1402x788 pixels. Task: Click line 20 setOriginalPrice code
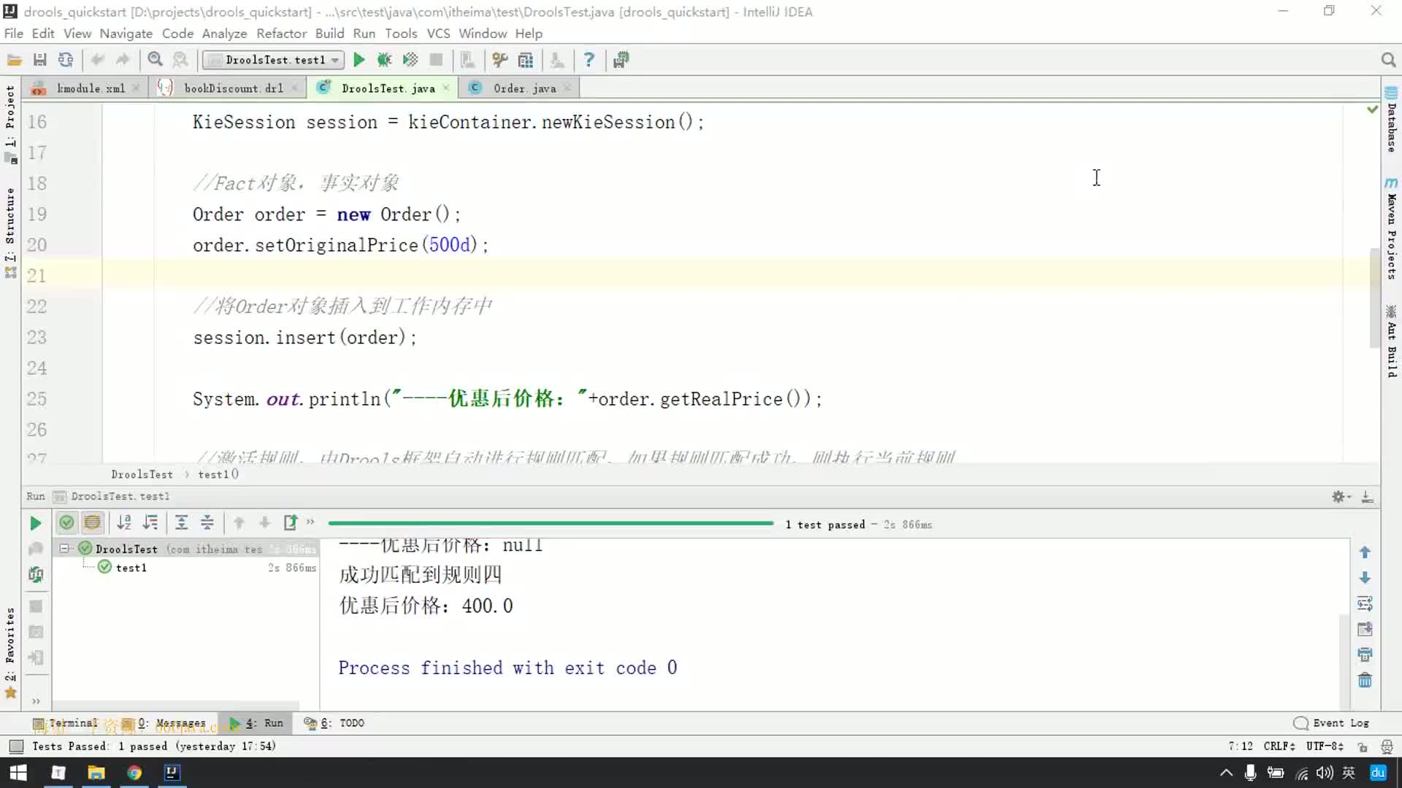340,245
